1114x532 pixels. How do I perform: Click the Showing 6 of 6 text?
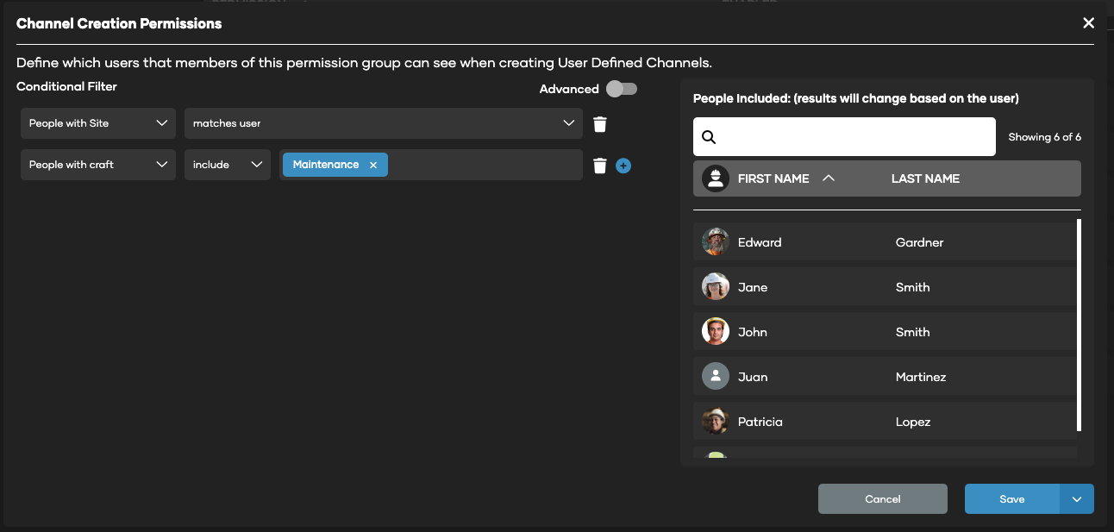point(1044,137)
